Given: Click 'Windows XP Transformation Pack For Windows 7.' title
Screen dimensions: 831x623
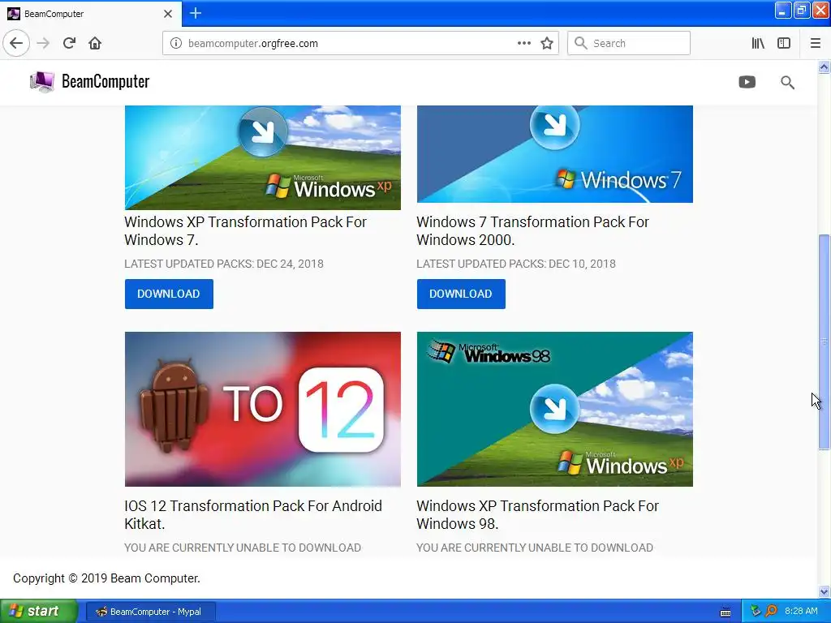Looking at the screenshot, I should coord(245,231).
